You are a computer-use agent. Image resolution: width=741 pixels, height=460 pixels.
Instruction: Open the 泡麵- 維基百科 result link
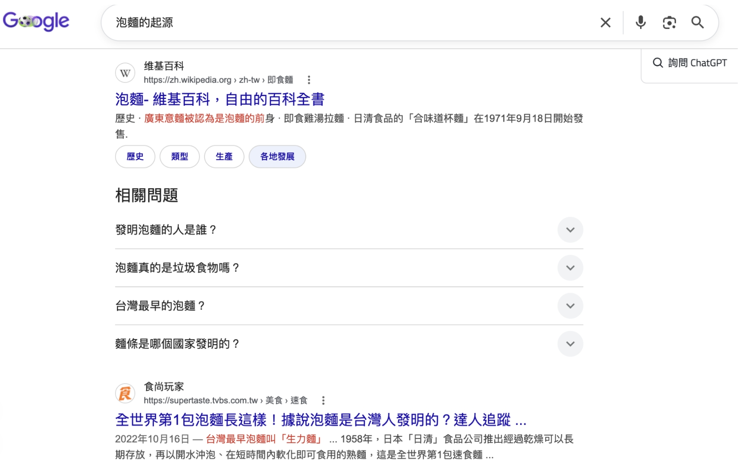click(220, 99)
